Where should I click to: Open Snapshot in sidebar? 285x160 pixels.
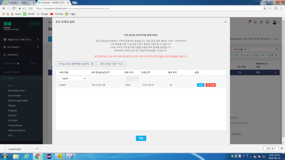(x=13, y=110)
